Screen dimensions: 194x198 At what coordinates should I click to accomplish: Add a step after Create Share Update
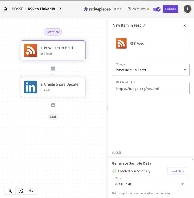[x=53, y=105]
